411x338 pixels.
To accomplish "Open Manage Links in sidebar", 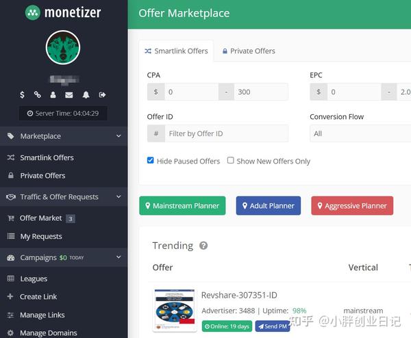I will pyautogui.click(x=42, y=315).
